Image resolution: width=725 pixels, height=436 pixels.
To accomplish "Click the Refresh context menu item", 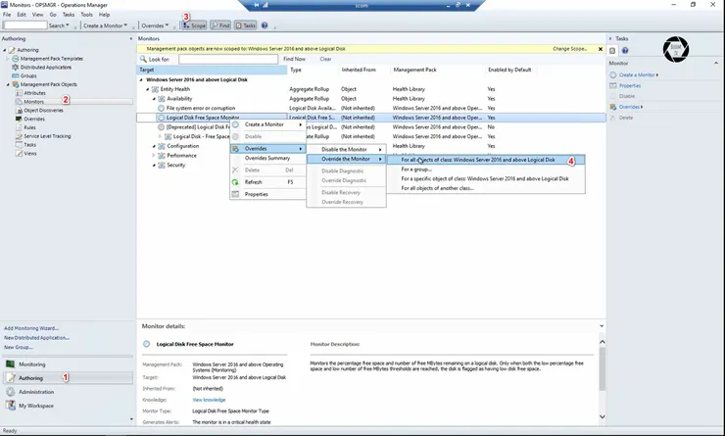I will click(253, 182).
